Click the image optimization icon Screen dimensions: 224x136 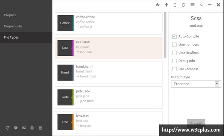tap(24, 128)
